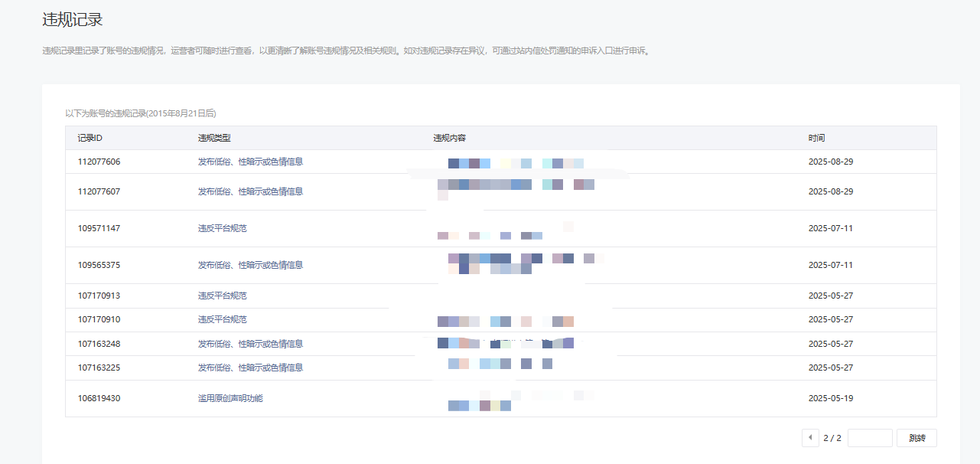980x464 pixels.
Task: Click 违反平台规范 link in record 107170910
Action: click(x=222, y=319)
